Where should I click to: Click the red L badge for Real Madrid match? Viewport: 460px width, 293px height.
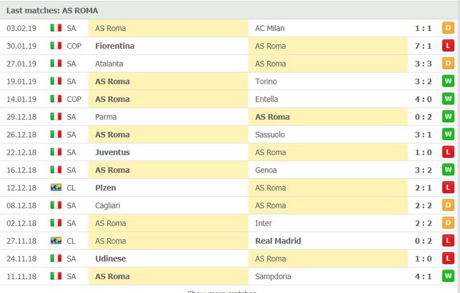pos(448,241)
